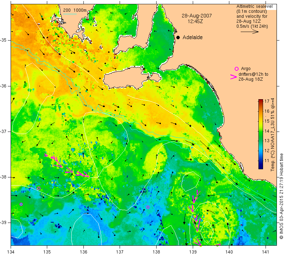Click the 200 1000m depth contour label
Image resolution: width=284 pixels, height=256 pixels.
click(75, 10)
